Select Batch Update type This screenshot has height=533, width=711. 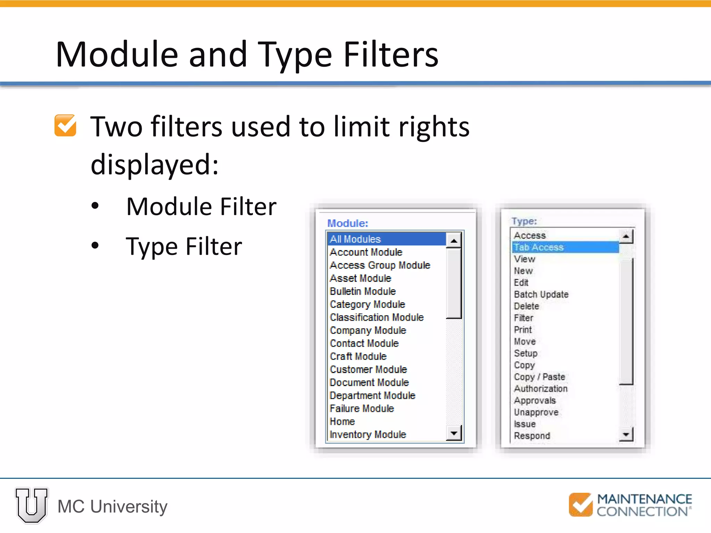(566, 295)
